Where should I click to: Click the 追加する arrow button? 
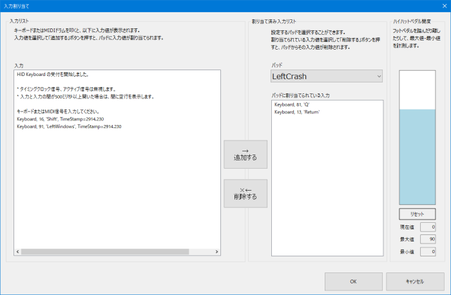click(x=245, y=154)
